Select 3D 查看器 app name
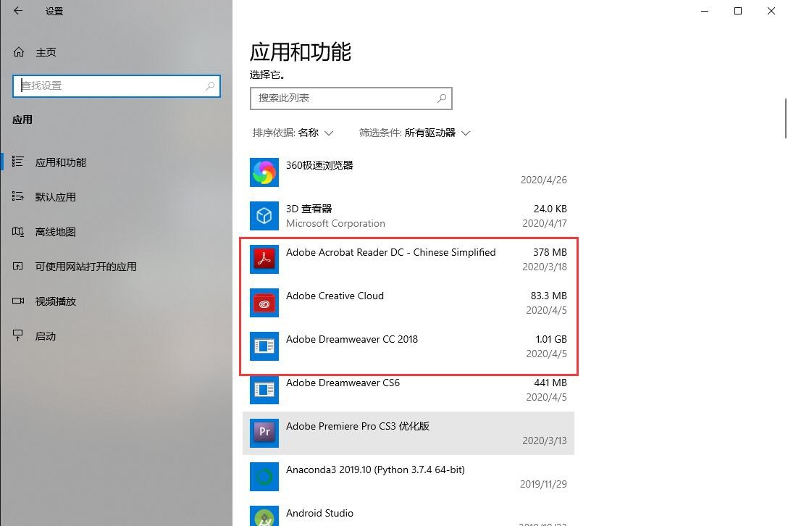This screenshot has height=526, width=788. (x=309, y=209)
